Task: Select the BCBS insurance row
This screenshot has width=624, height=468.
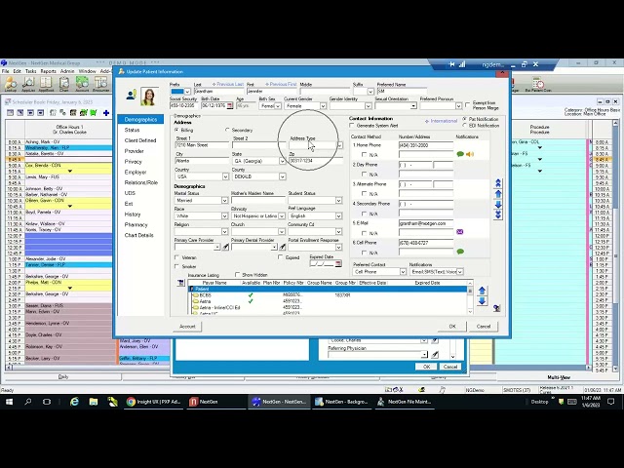Action: (329, 295)
